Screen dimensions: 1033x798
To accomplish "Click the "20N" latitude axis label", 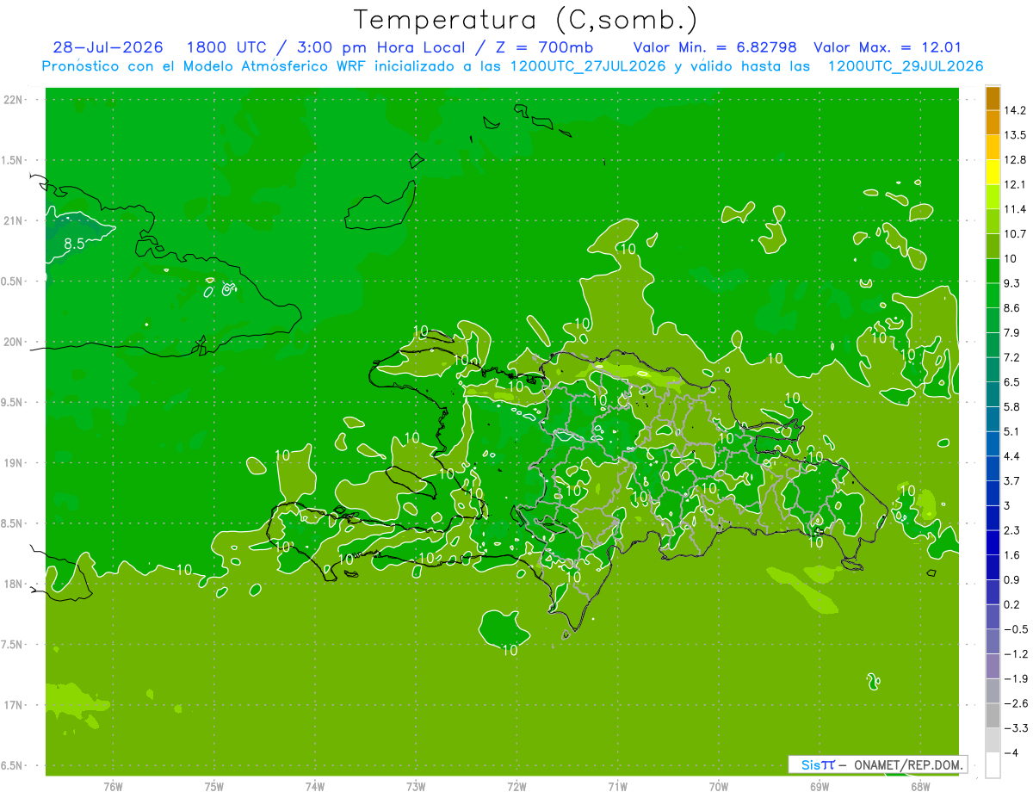I will [13, 342].
